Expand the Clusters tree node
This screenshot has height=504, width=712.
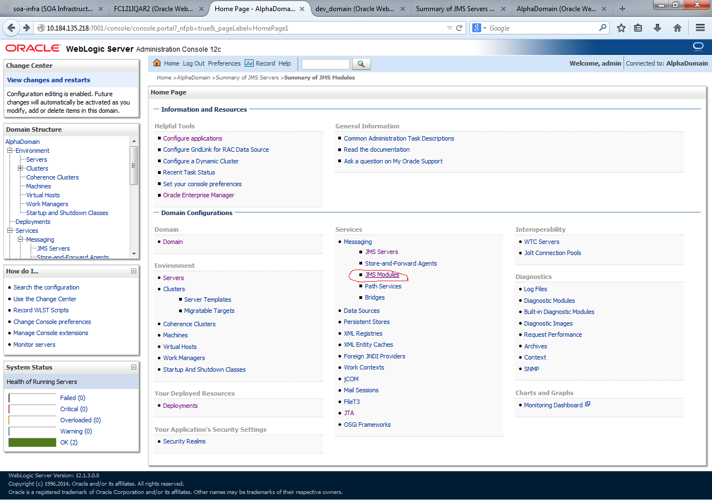pos(20,168)
